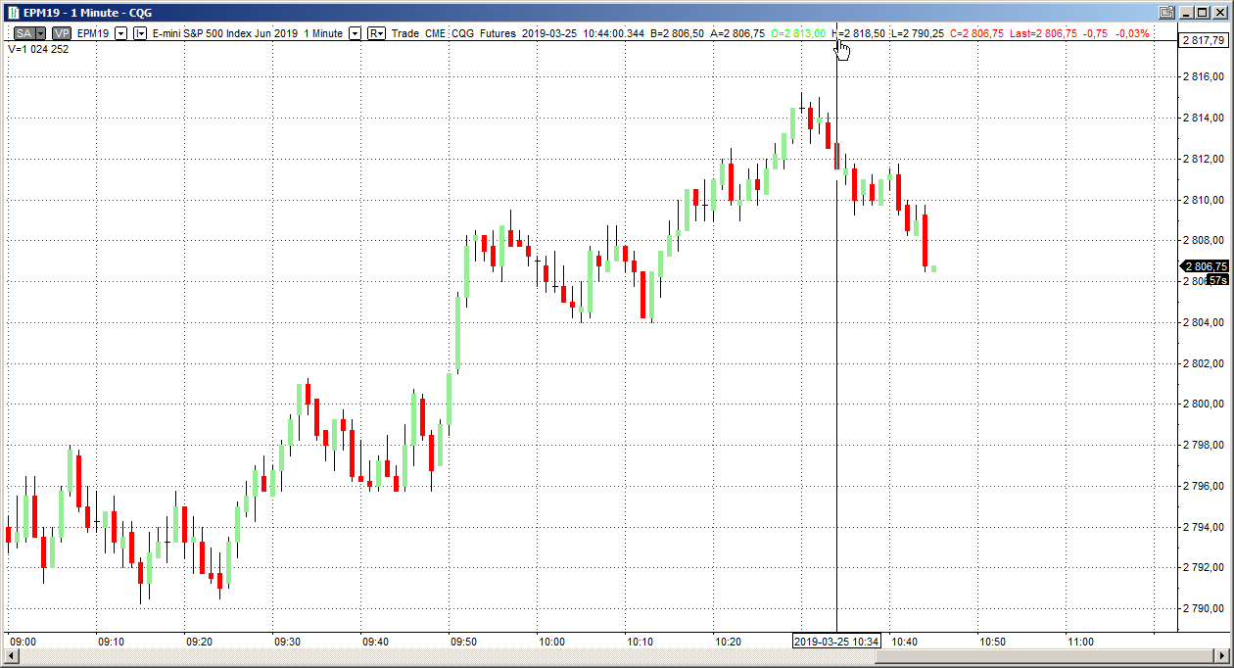Click the 2019-03-25 10:34 cursor time label
The height and width of the screenshot is (668, 1234).
pos(836,642)
